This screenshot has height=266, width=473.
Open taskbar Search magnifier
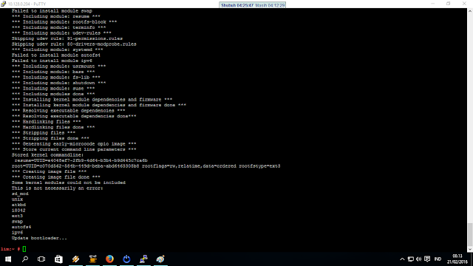point(25,259)
